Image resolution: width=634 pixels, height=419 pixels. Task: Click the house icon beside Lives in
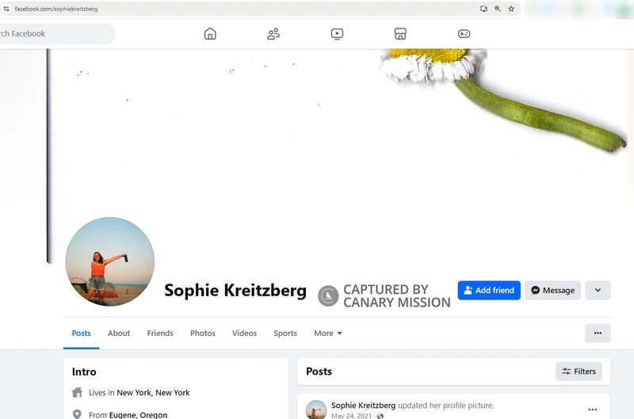tap(77, 392)
